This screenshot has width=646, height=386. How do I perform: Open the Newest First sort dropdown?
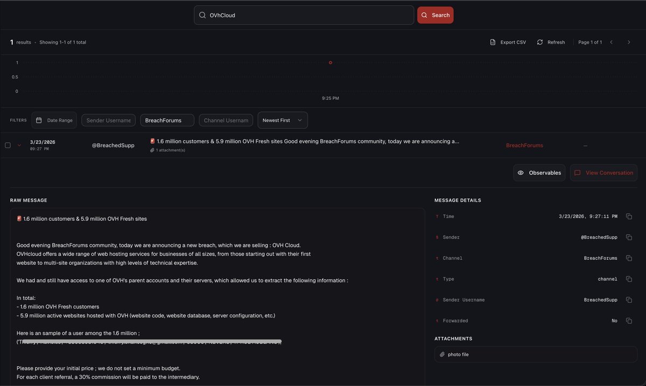[x=283, y=120]
